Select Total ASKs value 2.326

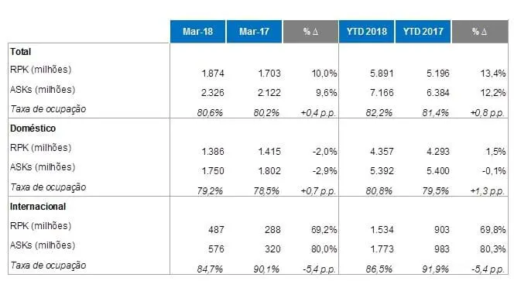[213, 92]
